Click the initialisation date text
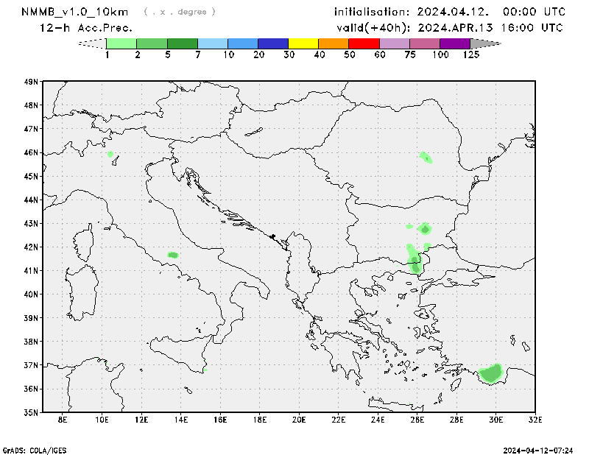The image size is (589, 455). (x=449, y=12)
